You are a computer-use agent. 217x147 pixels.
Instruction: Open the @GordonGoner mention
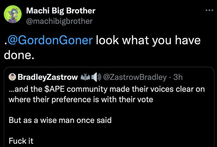50,40
